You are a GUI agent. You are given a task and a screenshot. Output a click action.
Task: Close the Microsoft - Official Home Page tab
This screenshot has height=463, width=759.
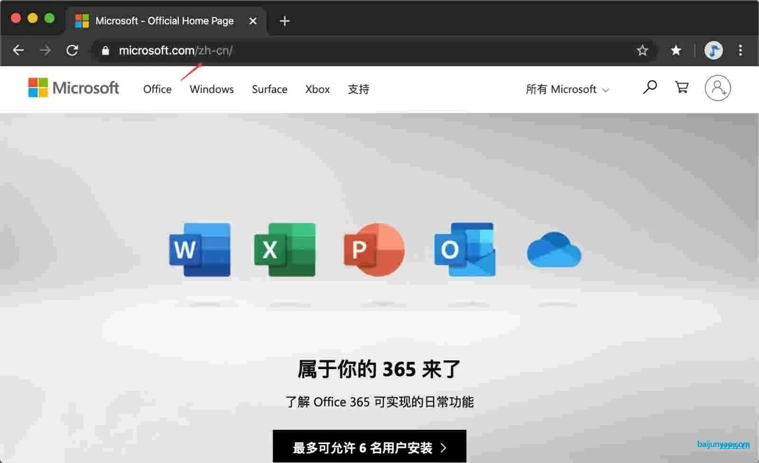point(253,21)
